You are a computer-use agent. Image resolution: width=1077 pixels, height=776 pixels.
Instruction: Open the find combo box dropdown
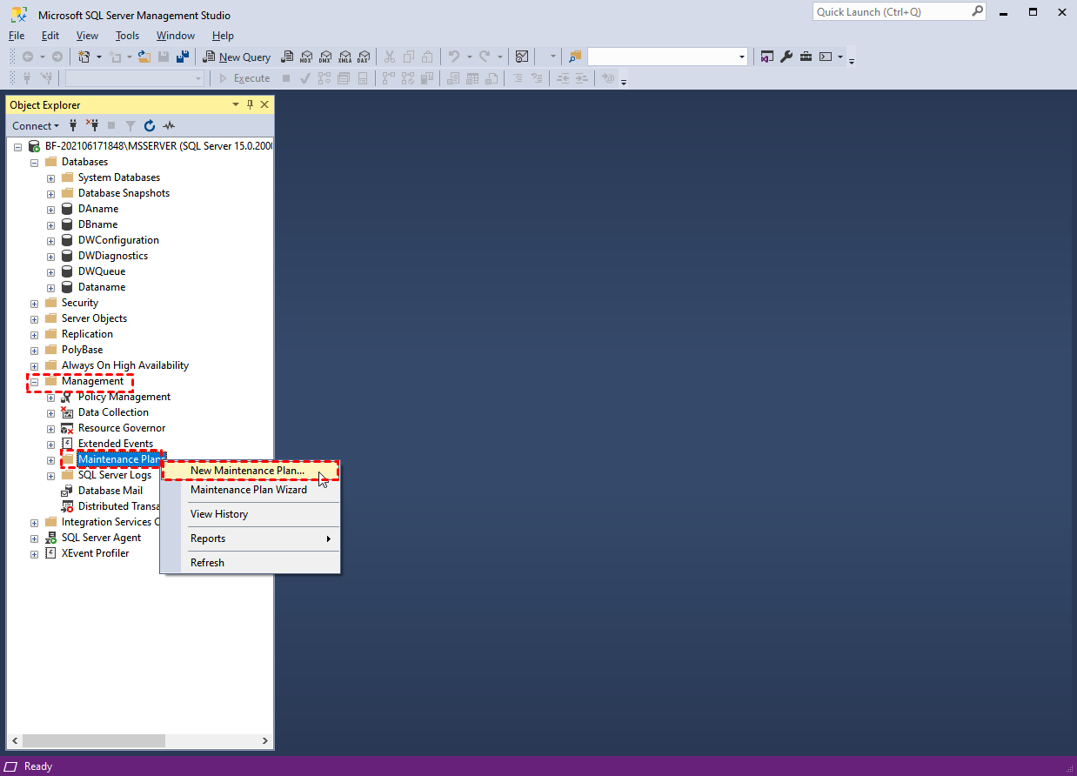click(742, 57)
